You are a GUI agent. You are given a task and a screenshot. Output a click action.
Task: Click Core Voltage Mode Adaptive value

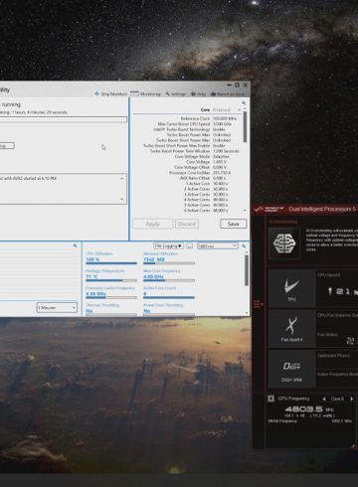point(221,156)
